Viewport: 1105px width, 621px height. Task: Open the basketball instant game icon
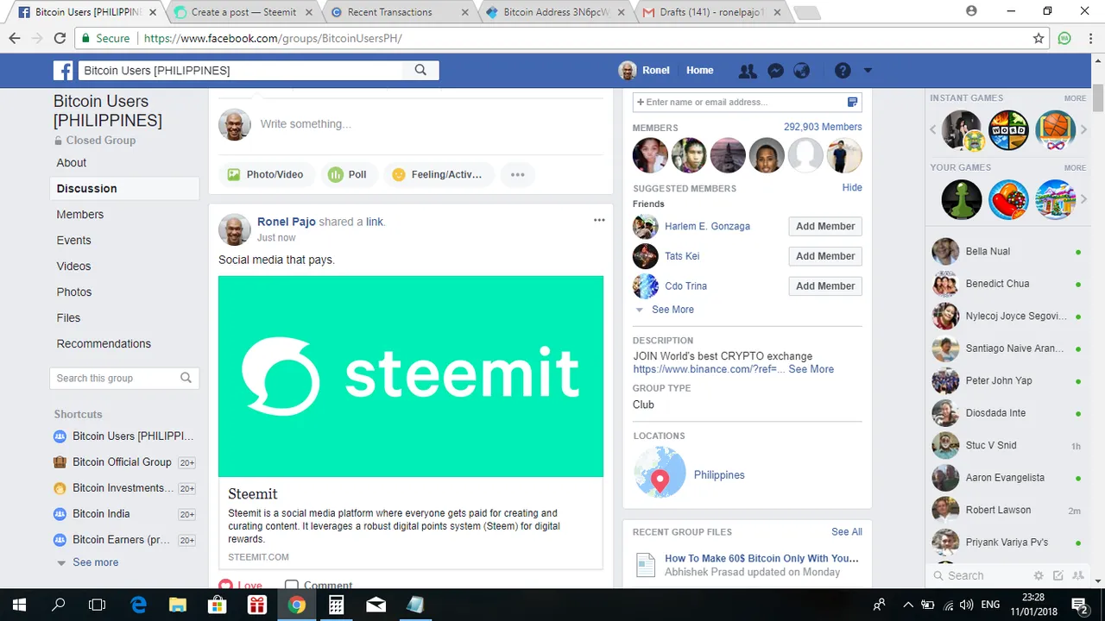[x=1055, y=130]
